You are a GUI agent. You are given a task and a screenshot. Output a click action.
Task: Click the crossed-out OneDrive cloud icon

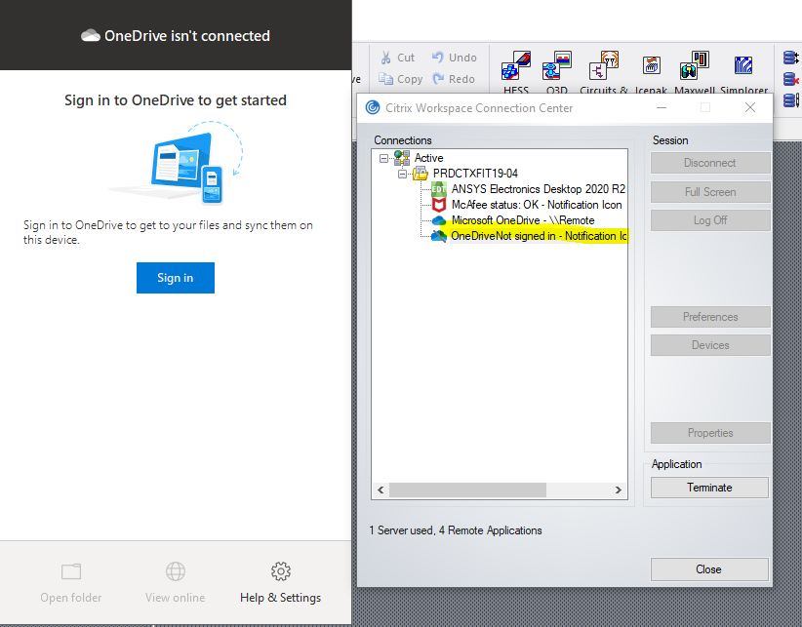pos(438,236)
